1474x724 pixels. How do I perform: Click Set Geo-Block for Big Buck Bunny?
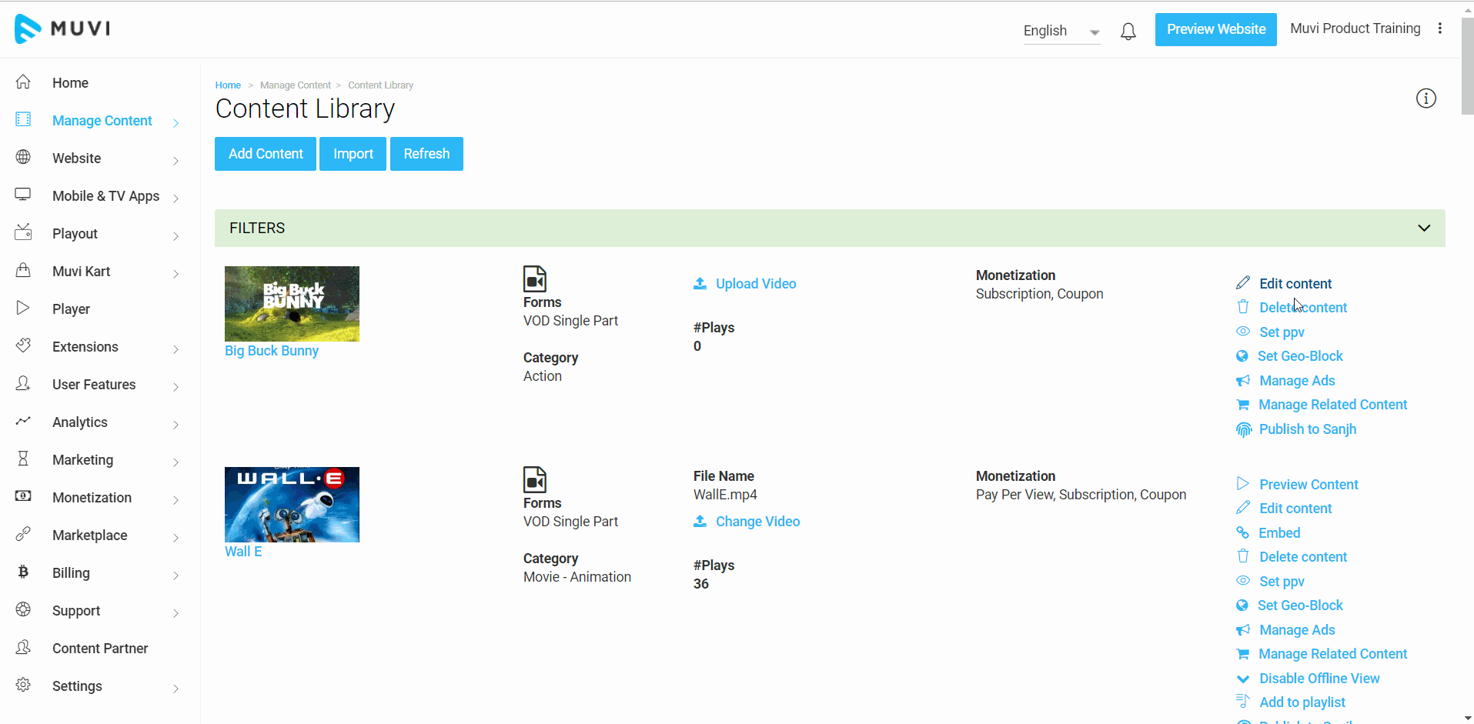tap(1300, 356)
